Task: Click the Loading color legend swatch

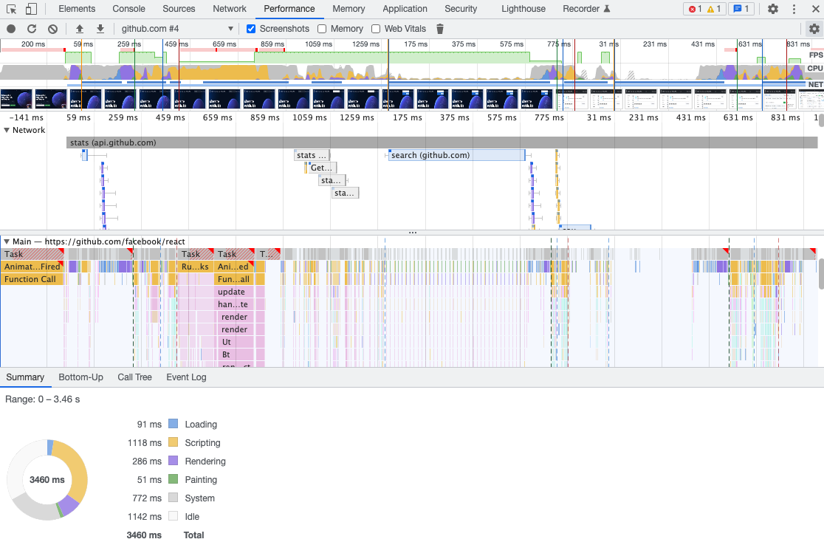Action: pos(173,424)
